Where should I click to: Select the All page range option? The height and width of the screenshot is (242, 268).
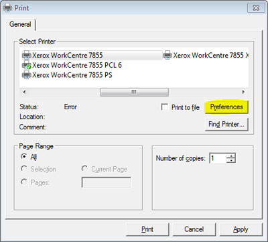click(x=24, y=156)
